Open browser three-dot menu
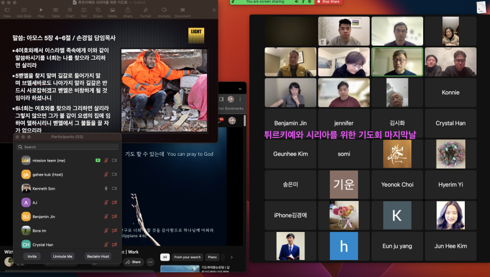 point(240,99)
